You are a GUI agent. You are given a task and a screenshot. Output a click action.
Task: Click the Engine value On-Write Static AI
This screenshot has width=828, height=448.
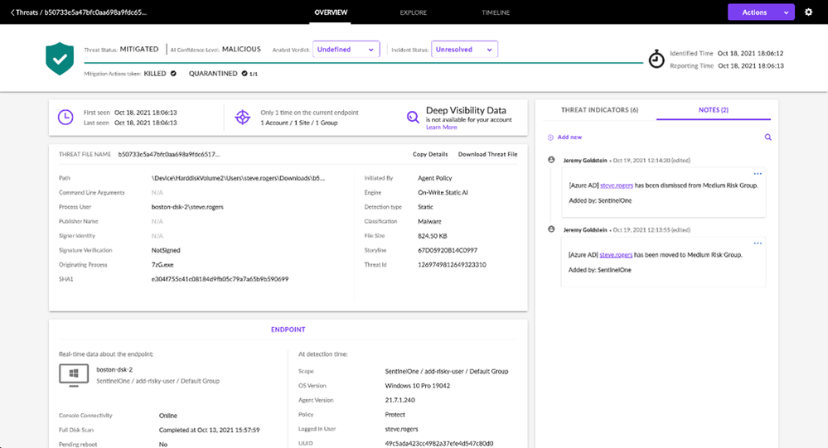443,193
